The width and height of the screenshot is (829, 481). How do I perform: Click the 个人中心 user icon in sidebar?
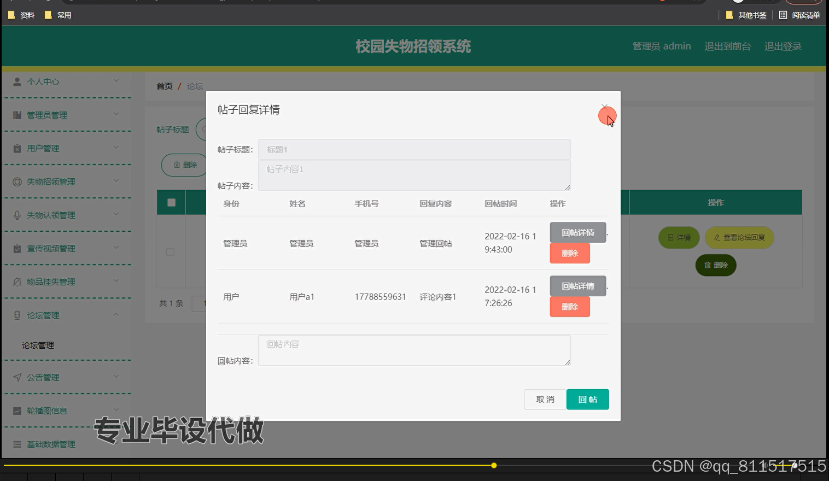pos(17,81)
